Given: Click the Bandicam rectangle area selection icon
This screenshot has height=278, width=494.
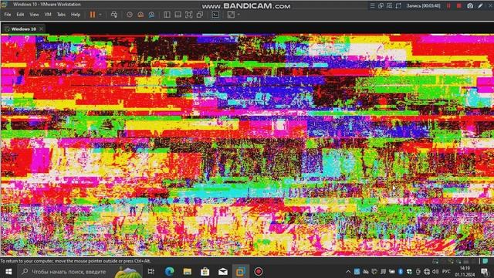Looking at the screenshot, I should (398, 5).
